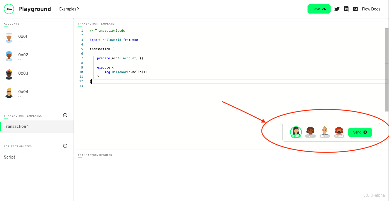Select account 0x02 in Accounts sidebar
Screen dimensions: 389x201
tap(37, 56)
